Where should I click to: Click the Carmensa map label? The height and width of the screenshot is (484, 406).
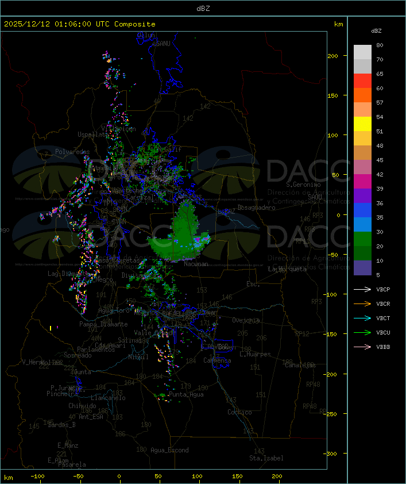217,360
